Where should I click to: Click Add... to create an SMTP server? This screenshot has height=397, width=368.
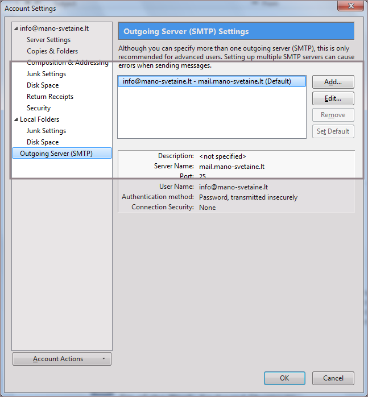(333, 82)
